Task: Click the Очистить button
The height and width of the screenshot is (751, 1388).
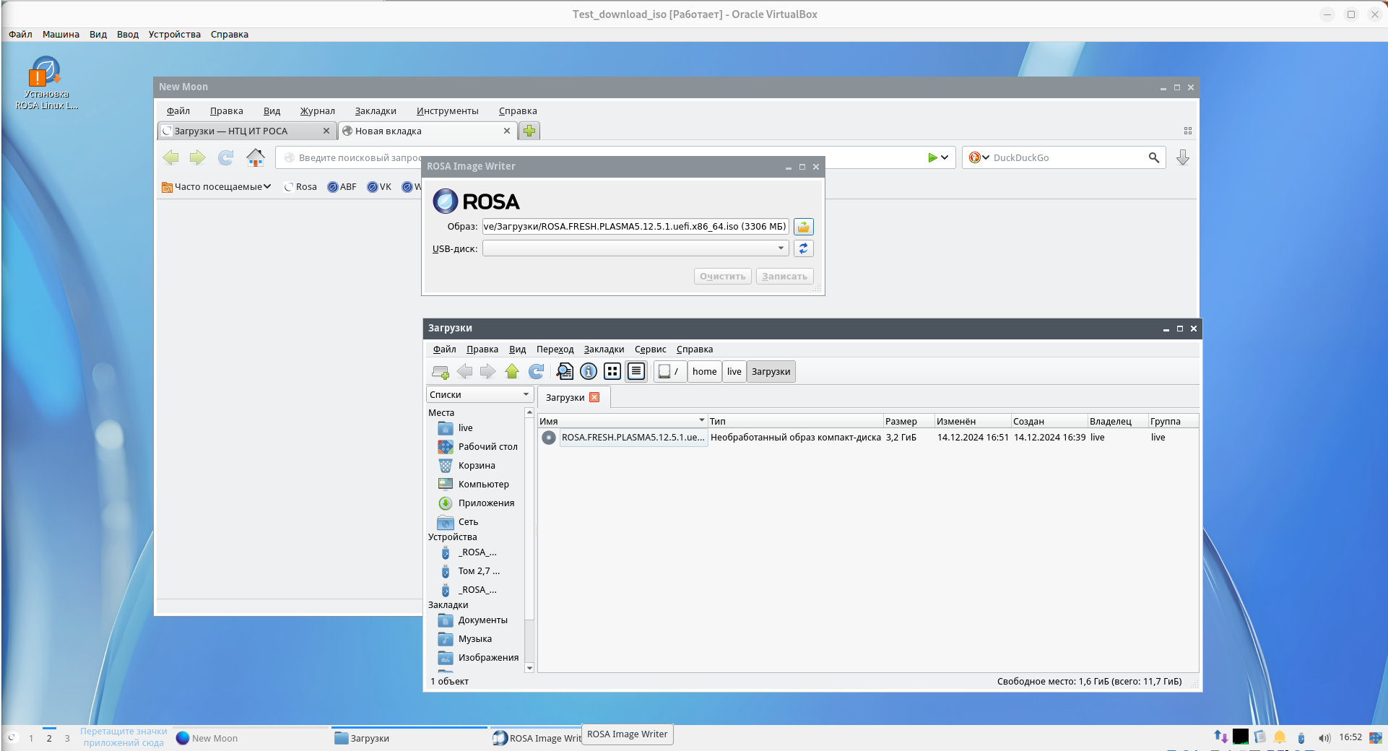Action: pyautogui.click(x=722, y=277)
